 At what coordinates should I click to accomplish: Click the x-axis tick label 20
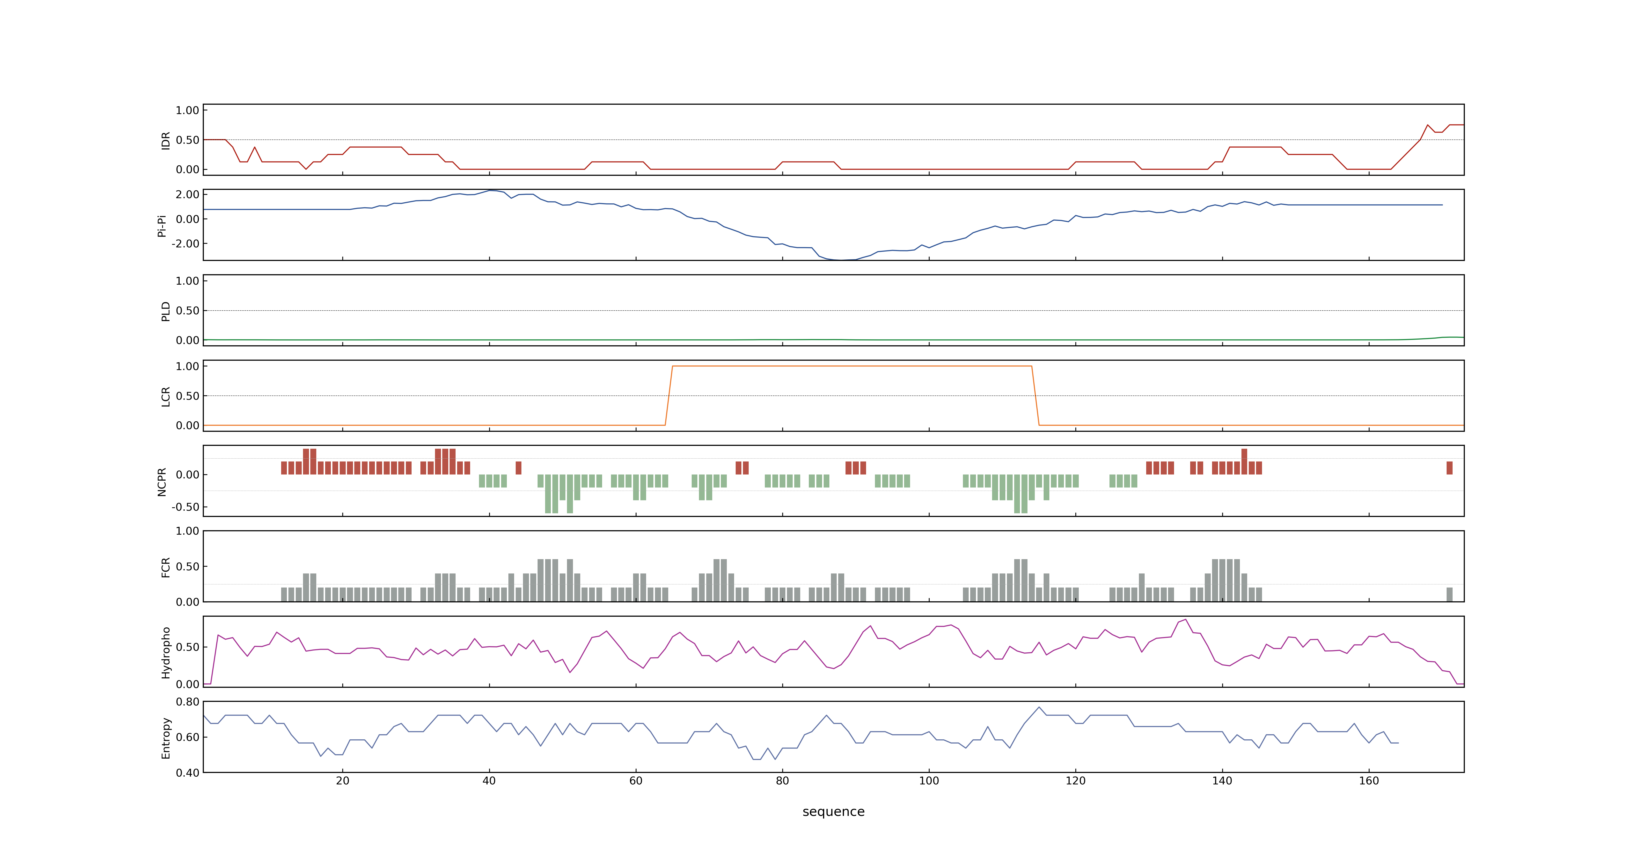[342, 781]
